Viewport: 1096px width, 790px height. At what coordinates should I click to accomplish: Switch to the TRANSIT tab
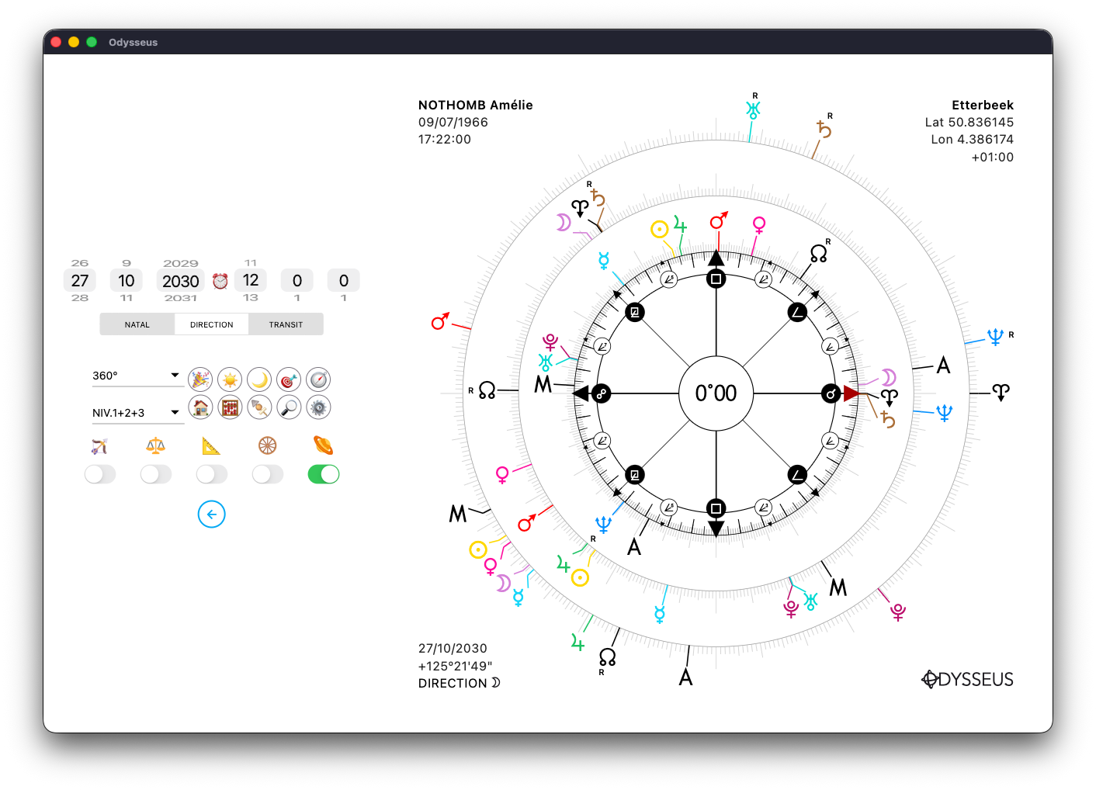point(286,324)
